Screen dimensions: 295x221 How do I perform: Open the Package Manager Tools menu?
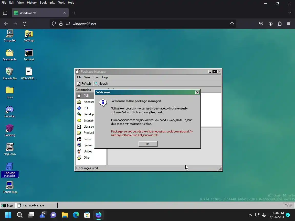96,77
